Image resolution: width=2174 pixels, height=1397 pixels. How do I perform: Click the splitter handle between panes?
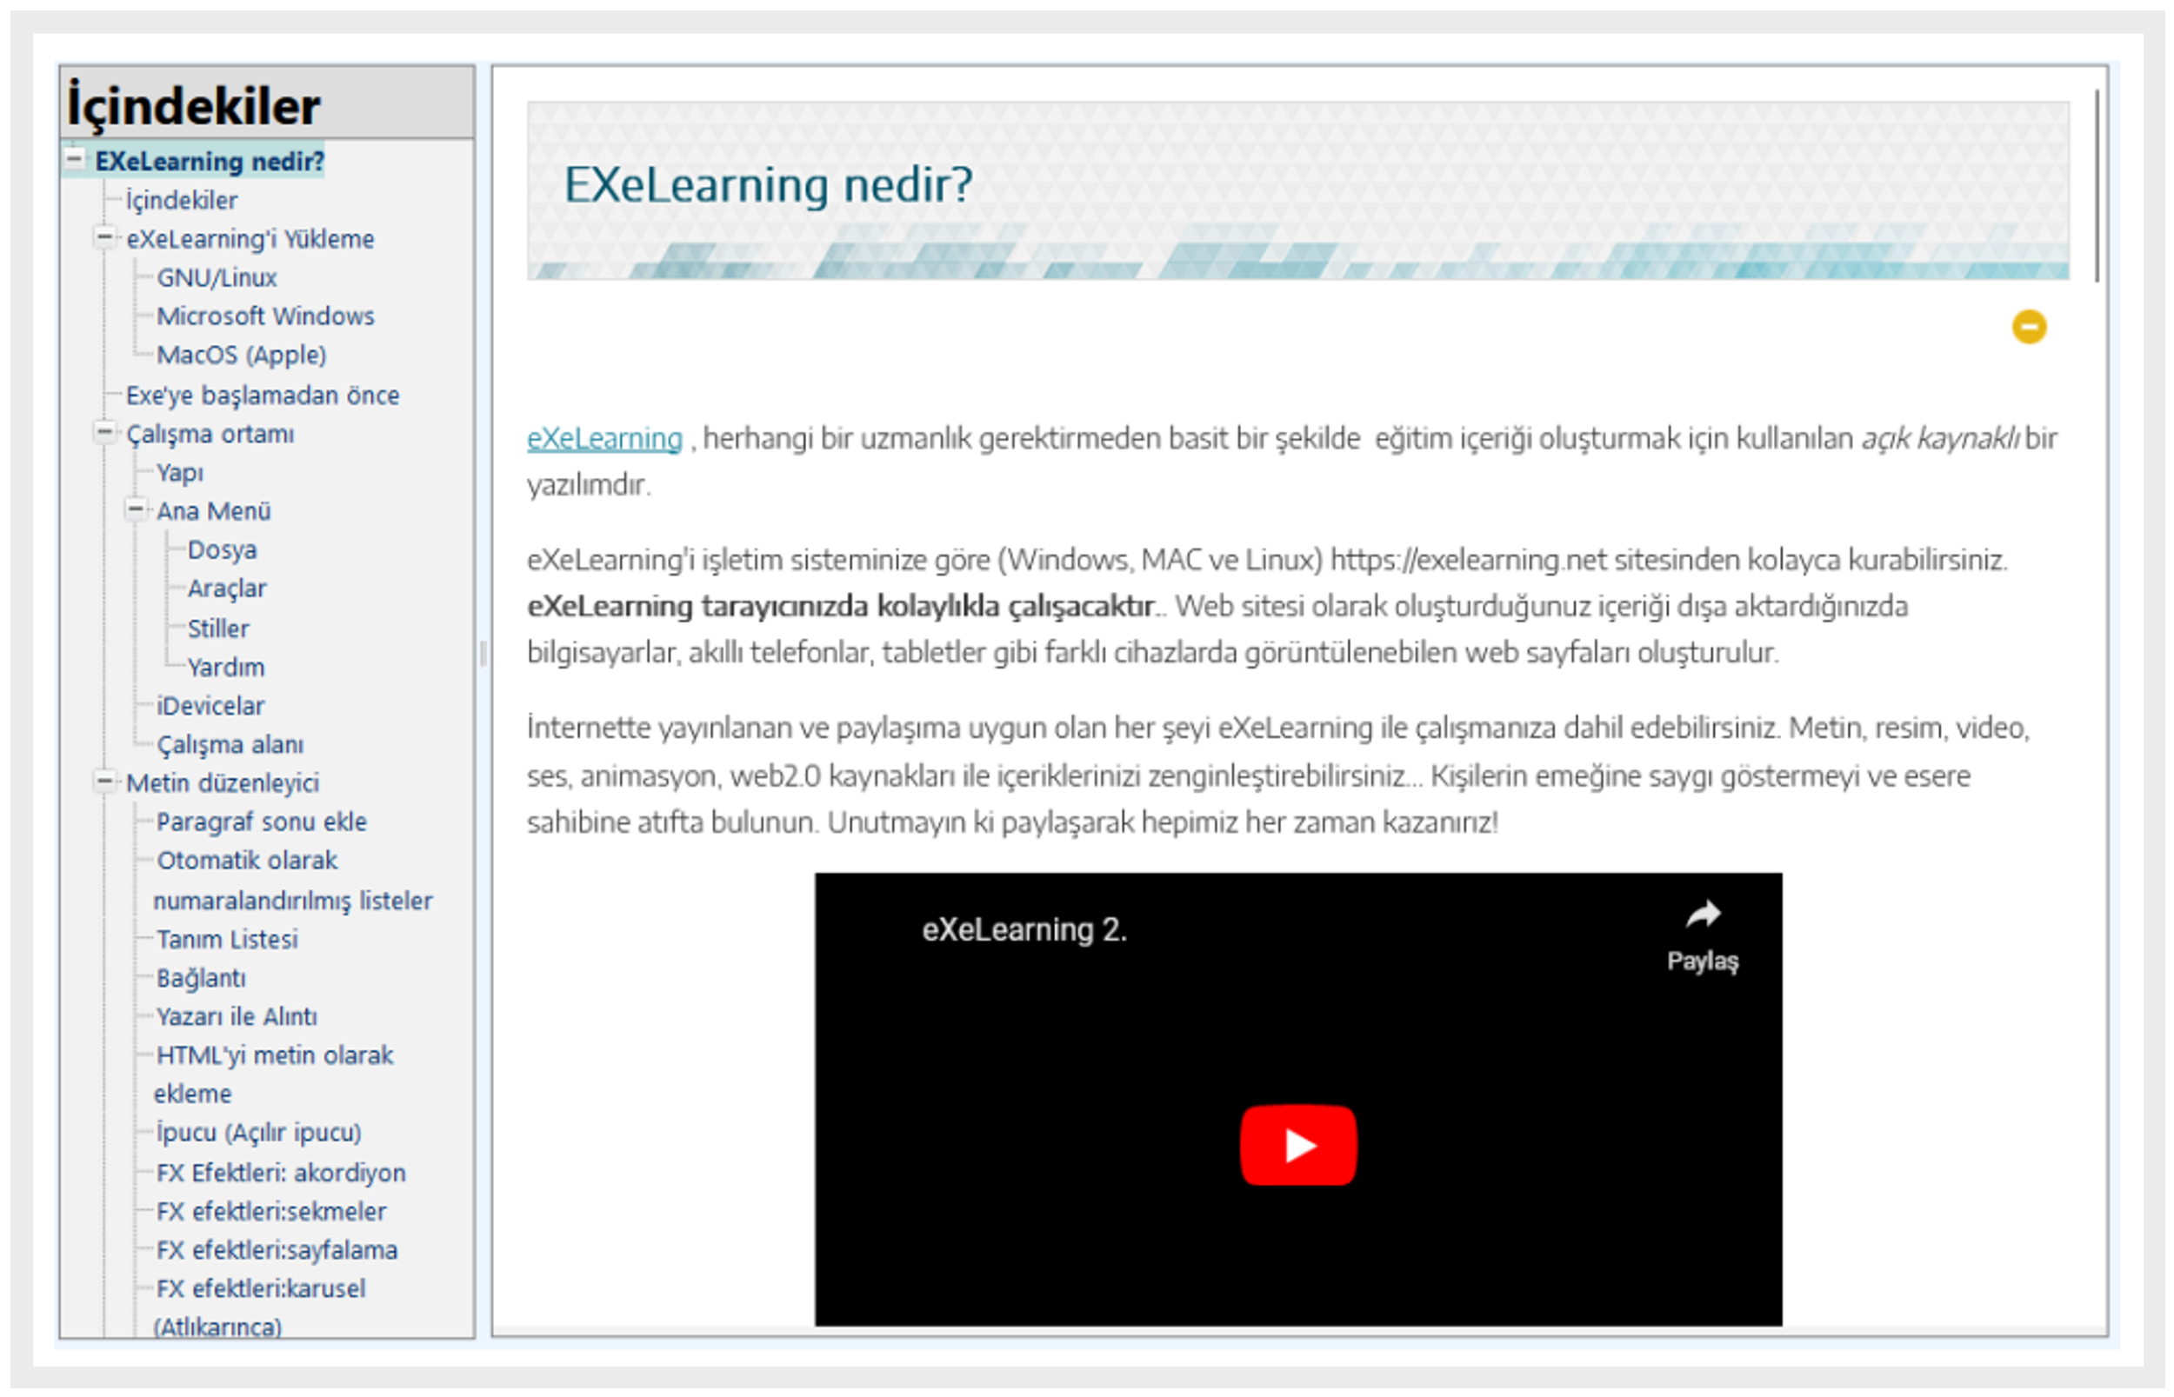pos(483,653)
